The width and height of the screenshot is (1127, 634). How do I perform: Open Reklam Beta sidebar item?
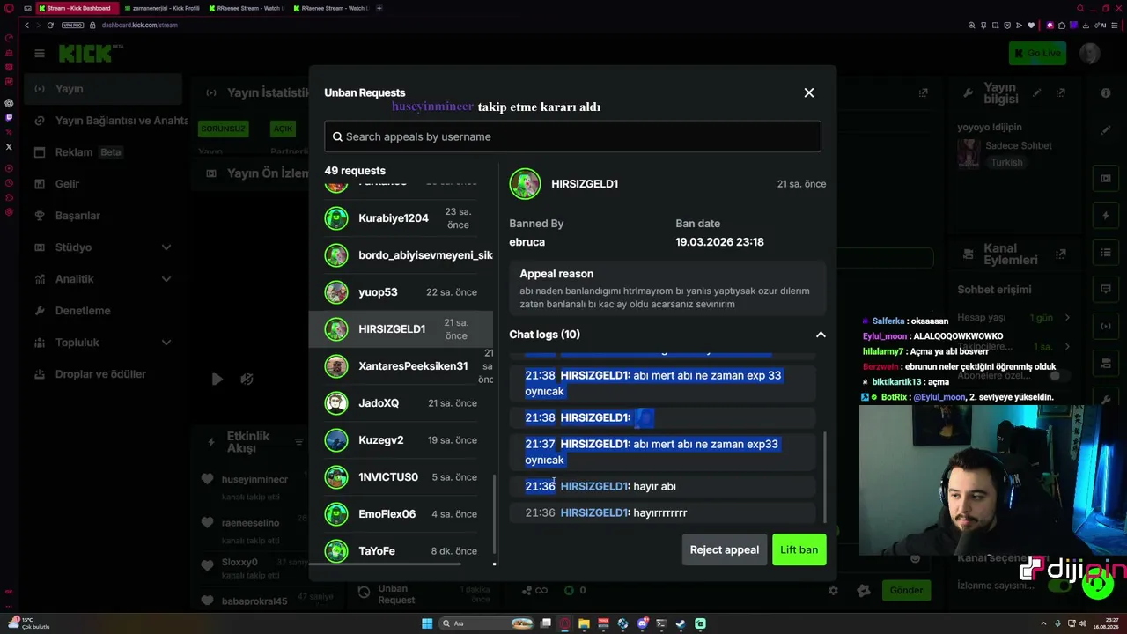pyautogui.click(x=102, y=152)
